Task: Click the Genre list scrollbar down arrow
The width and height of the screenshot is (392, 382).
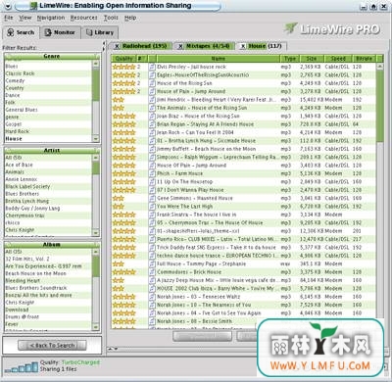Action: [x=96, y=139]
